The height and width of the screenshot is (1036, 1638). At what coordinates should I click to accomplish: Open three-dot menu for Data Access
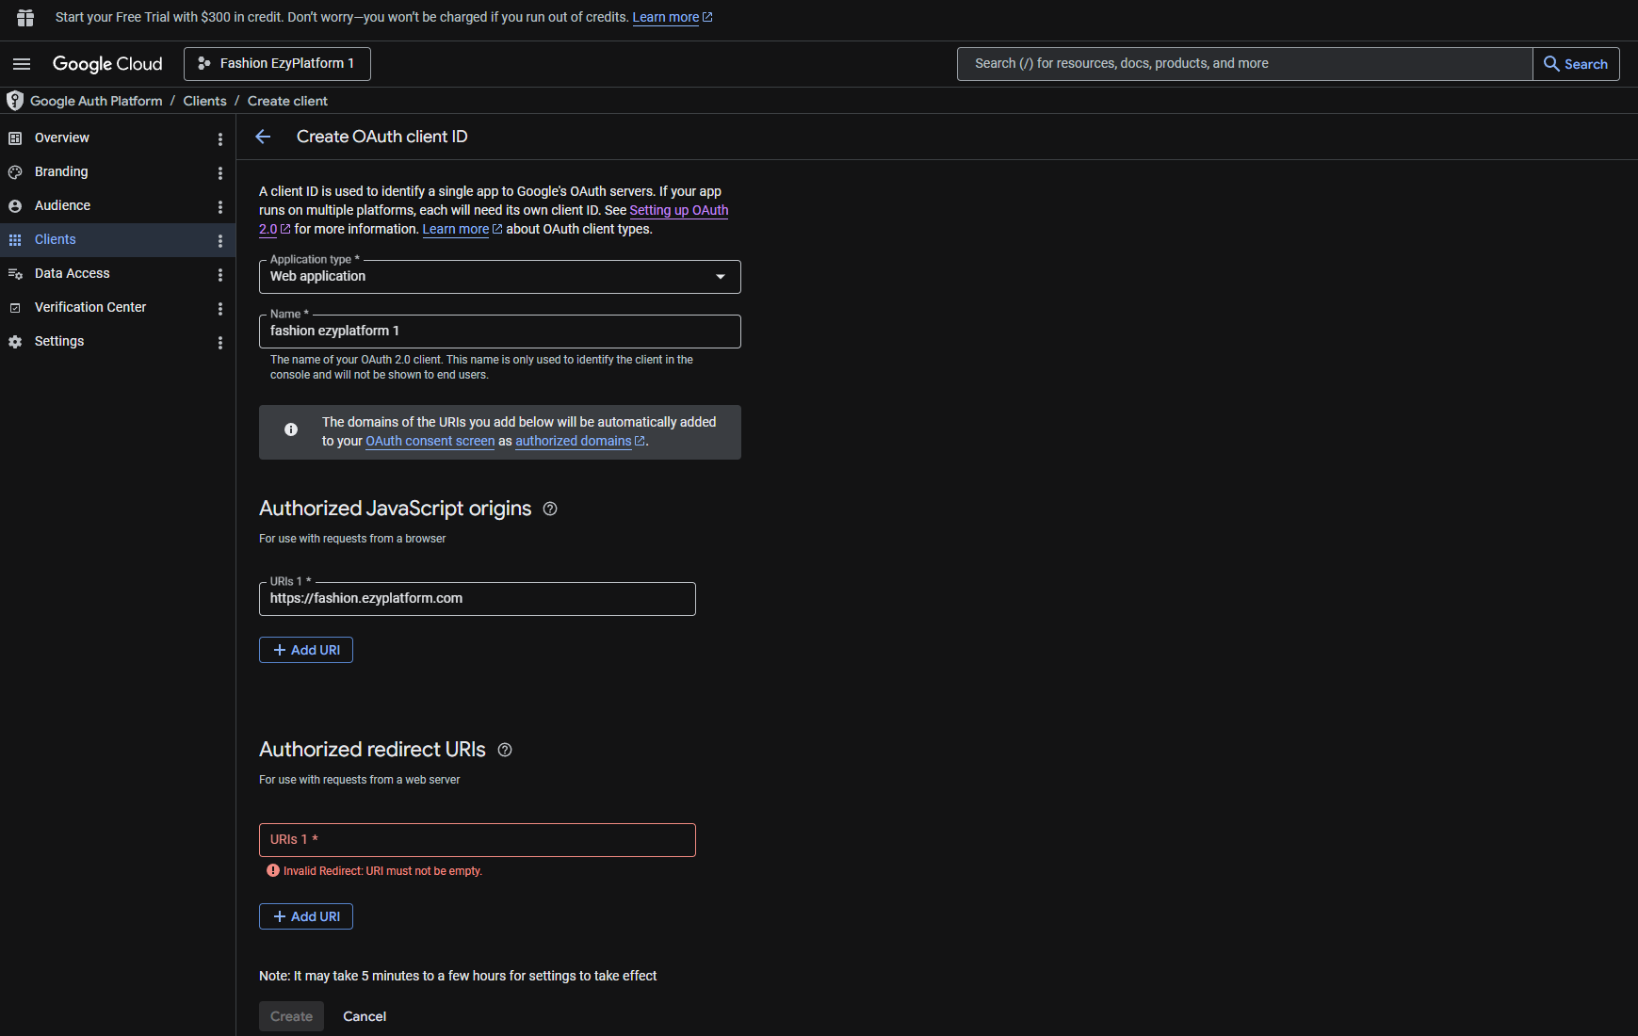coord(220,274)
